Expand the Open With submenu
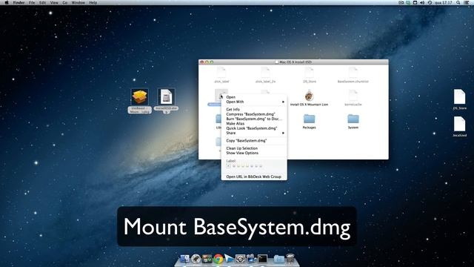474x267 pixels. (254, 102)
